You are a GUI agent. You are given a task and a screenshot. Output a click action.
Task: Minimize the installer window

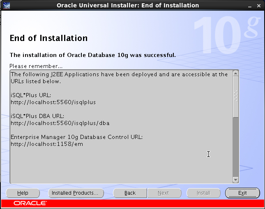(250, 6)
